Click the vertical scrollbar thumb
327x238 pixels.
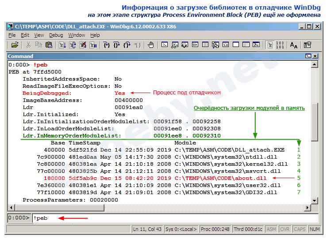(x=314, y=122)
